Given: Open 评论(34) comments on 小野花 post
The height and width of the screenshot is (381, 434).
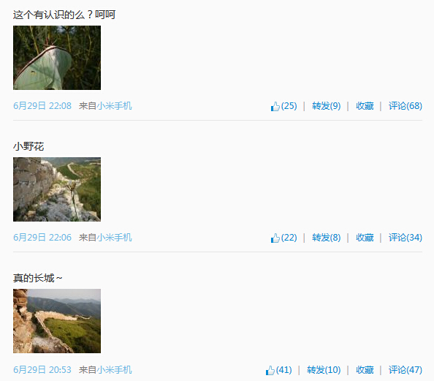Looking at the screenshot, I should pos(406,238).
